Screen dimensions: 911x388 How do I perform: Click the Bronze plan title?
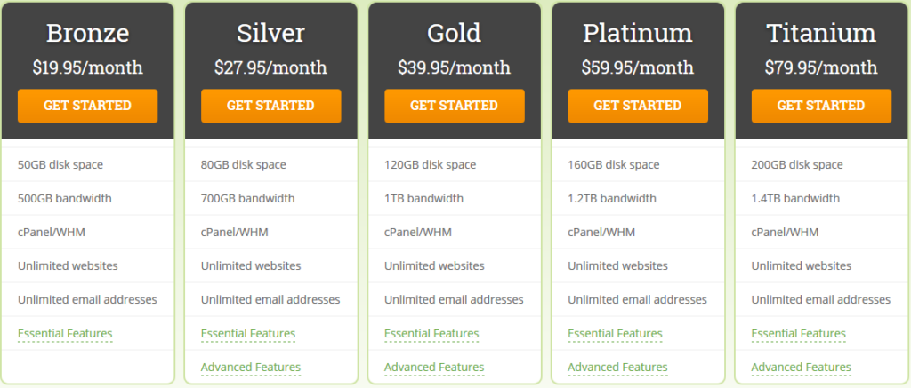(88, 33)
